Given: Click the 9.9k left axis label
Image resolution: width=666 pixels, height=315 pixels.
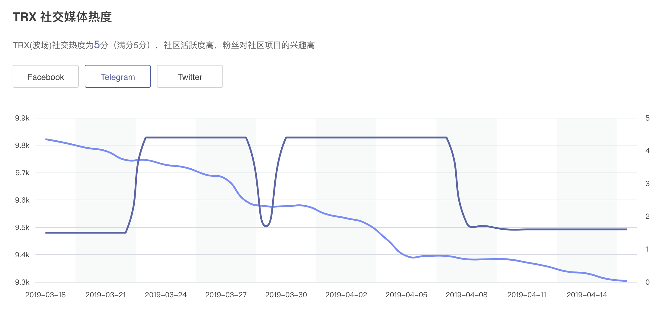Looking at the screenshot, I should (22, 118).
